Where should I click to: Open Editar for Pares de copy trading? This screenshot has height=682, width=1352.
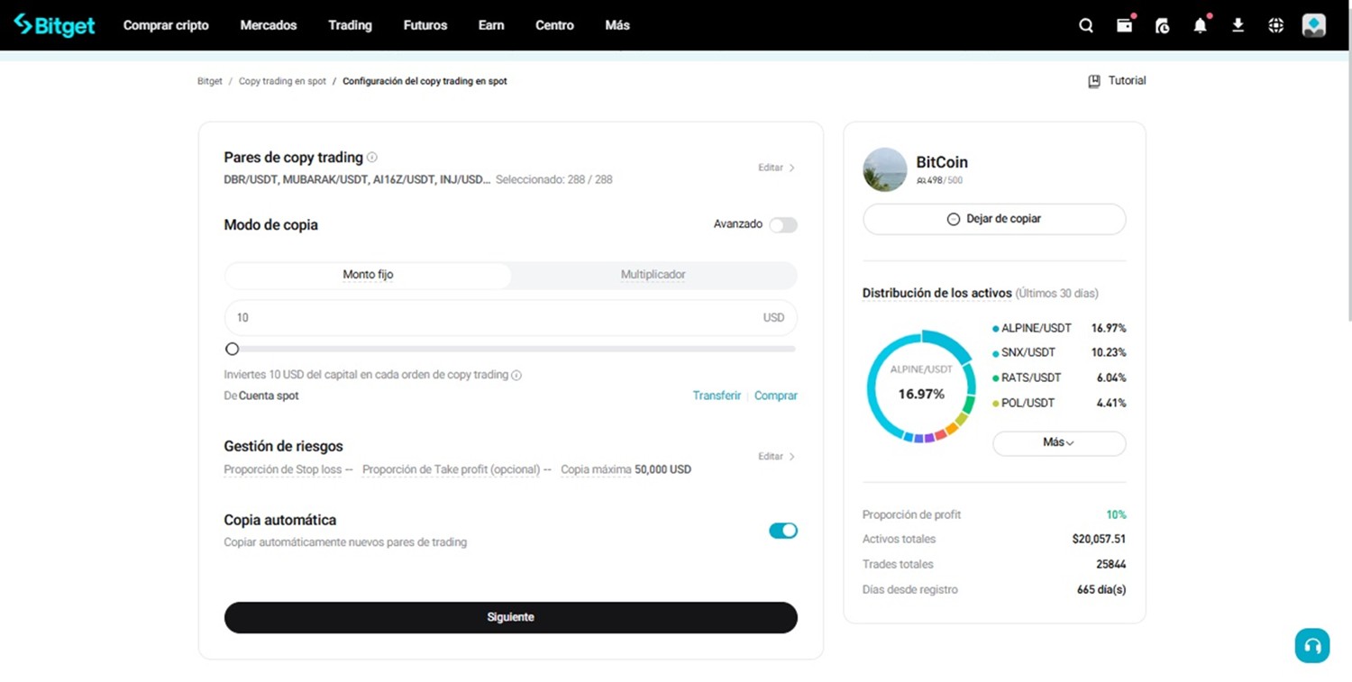coord(776,168)
